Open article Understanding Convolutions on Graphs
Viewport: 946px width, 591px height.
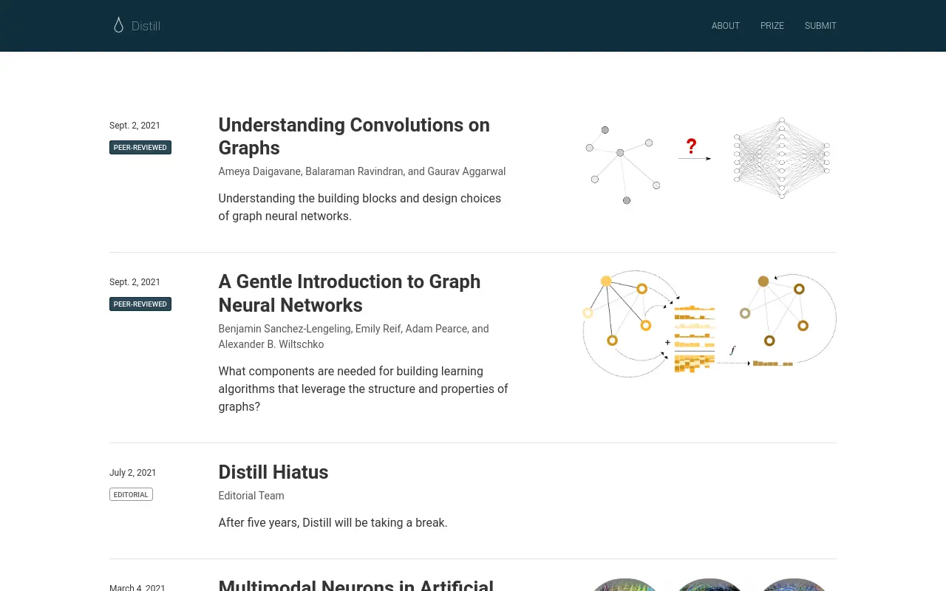click(354, 136)
